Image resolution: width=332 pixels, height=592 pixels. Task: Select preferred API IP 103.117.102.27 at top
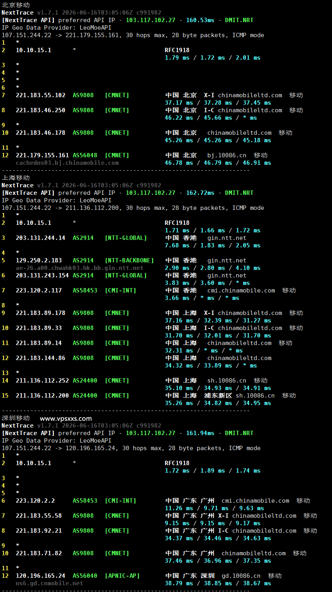[x=151, y=20]
